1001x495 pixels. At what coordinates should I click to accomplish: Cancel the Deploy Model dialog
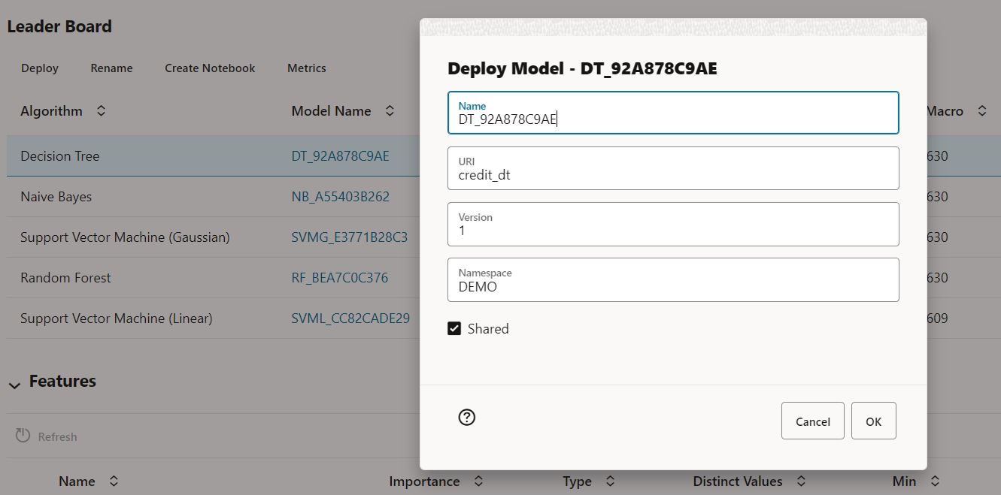(x=812, y=421)
